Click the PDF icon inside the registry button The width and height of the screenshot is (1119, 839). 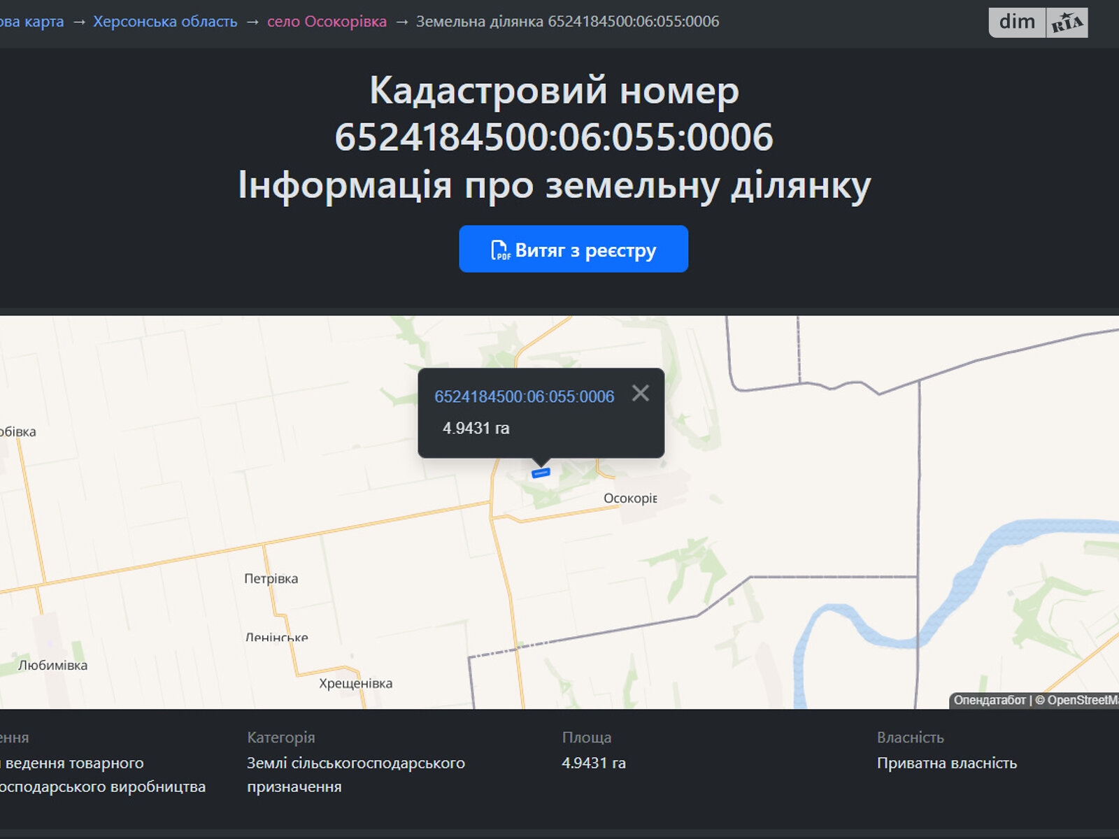coord(499,250)
